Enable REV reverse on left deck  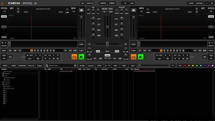[4, 51]
